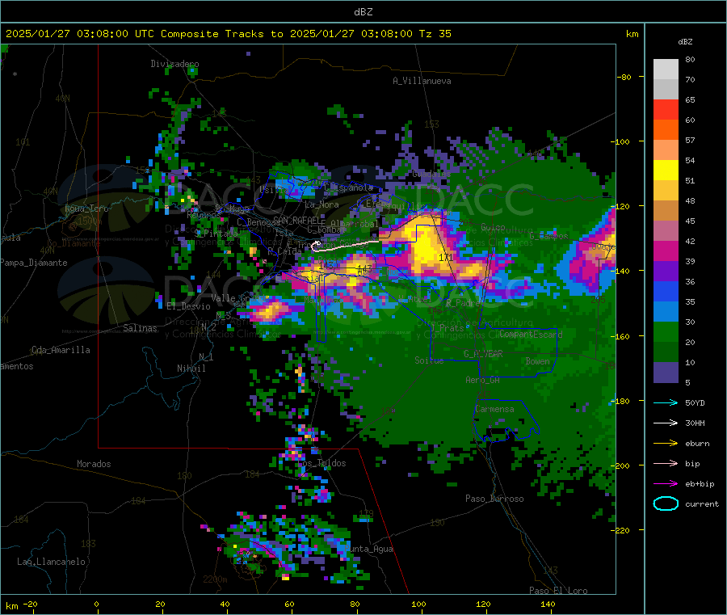Click the 'Lag.Llancanelo' map label
727x615 pixels.
tap(51, 562)
